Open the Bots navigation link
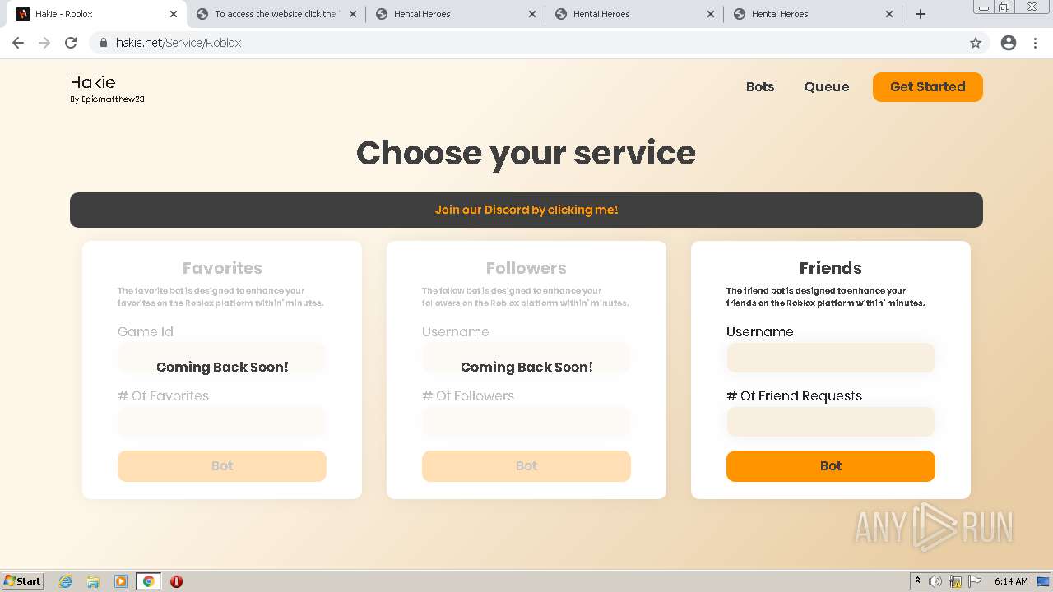 click(x=760, y=87)
